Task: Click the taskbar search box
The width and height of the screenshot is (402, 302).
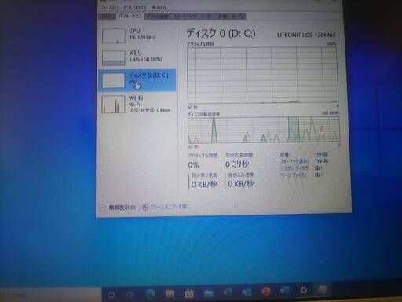Action: 51,296
